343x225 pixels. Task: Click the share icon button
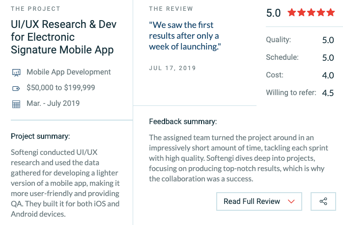click(x=323, y=201)
